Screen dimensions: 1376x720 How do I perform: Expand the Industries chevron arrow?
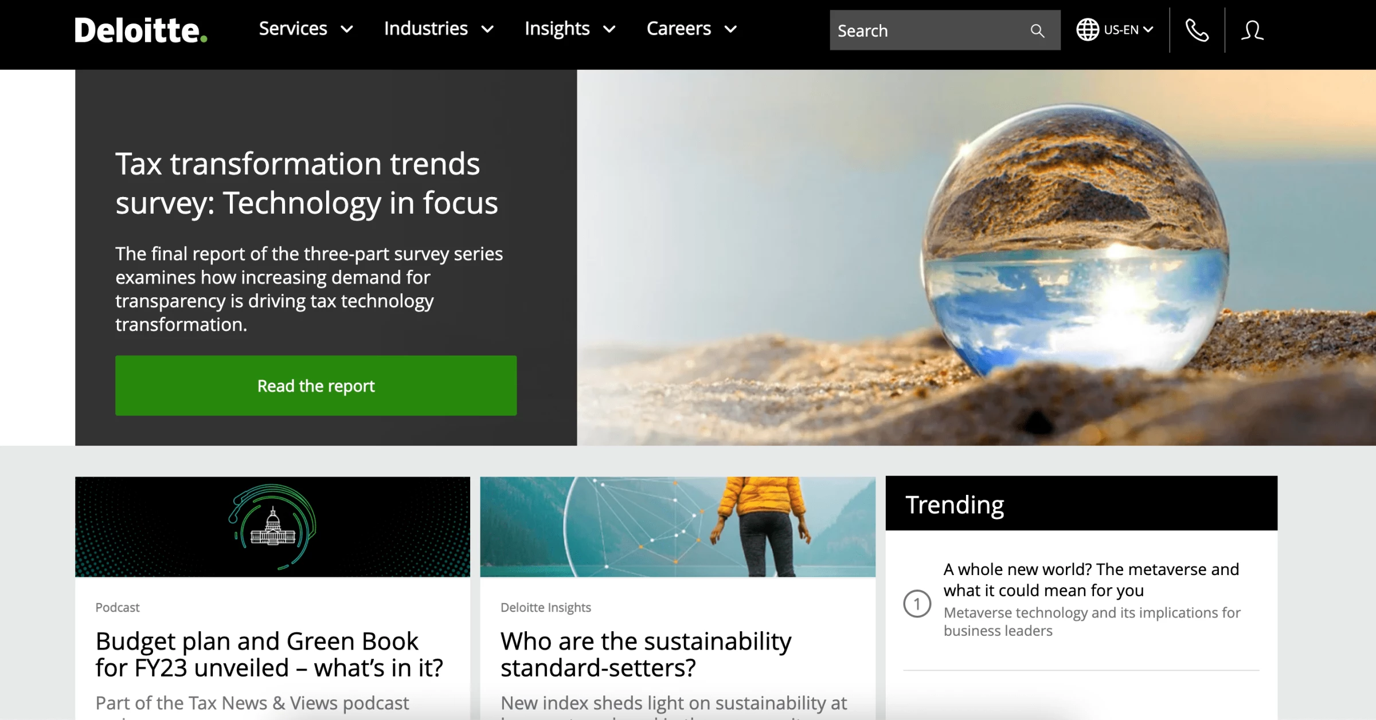(x=487, y=29)
